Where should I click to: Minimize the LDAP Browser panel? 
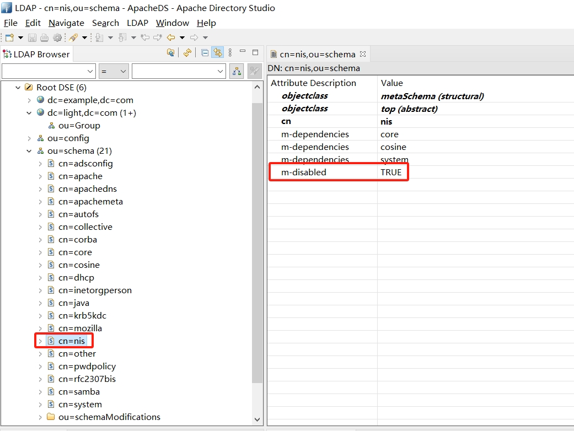(243, 53)
